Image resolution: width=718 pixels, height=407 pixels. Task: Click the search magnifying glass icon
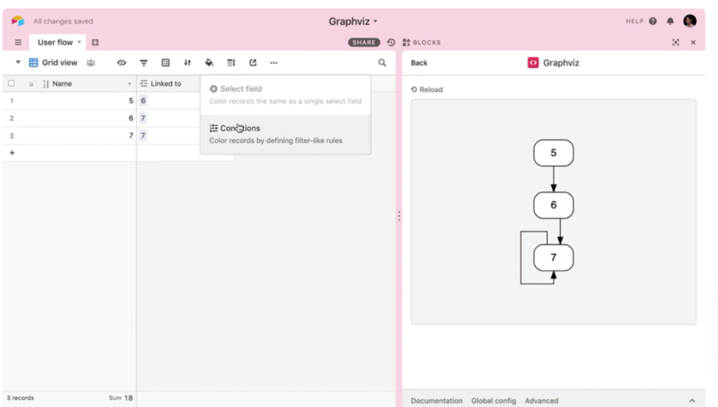click(382, 62)
